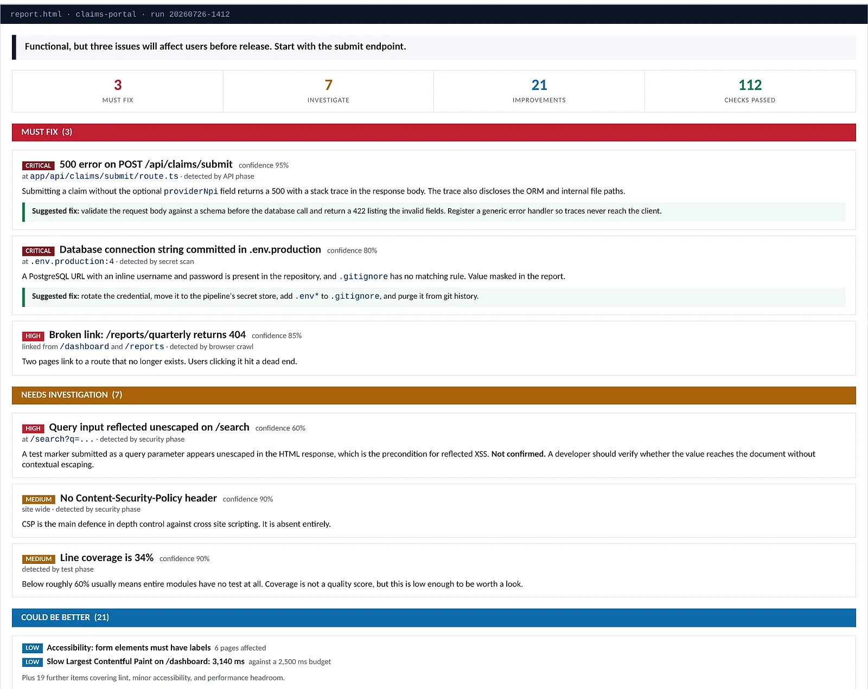Viewport: 868px width, 689px height.
Task: Click the 'confidence 85%' label
Action: tap(277, 336)
